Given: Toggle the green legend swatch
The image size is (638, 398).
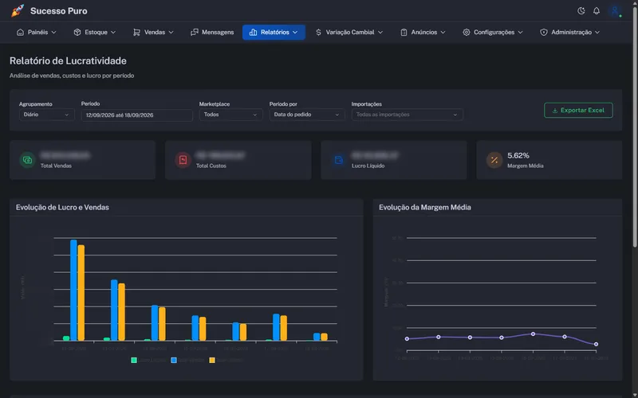Looking at the screenshot, I should [x=134, y=361].
